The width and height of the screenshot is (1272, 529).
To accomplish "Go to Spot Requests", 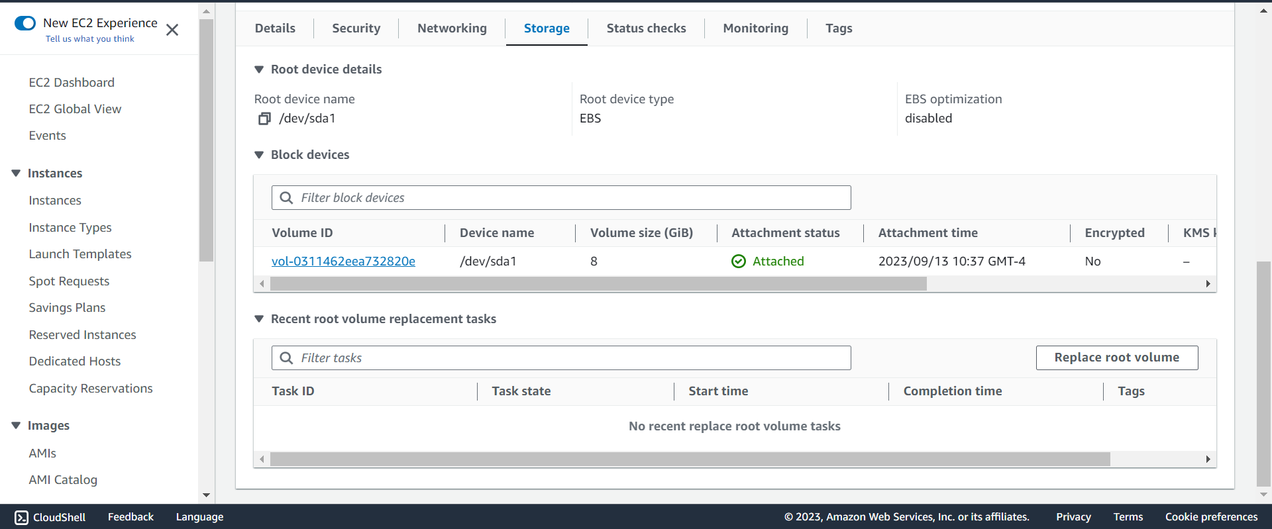I will point(69,281).
